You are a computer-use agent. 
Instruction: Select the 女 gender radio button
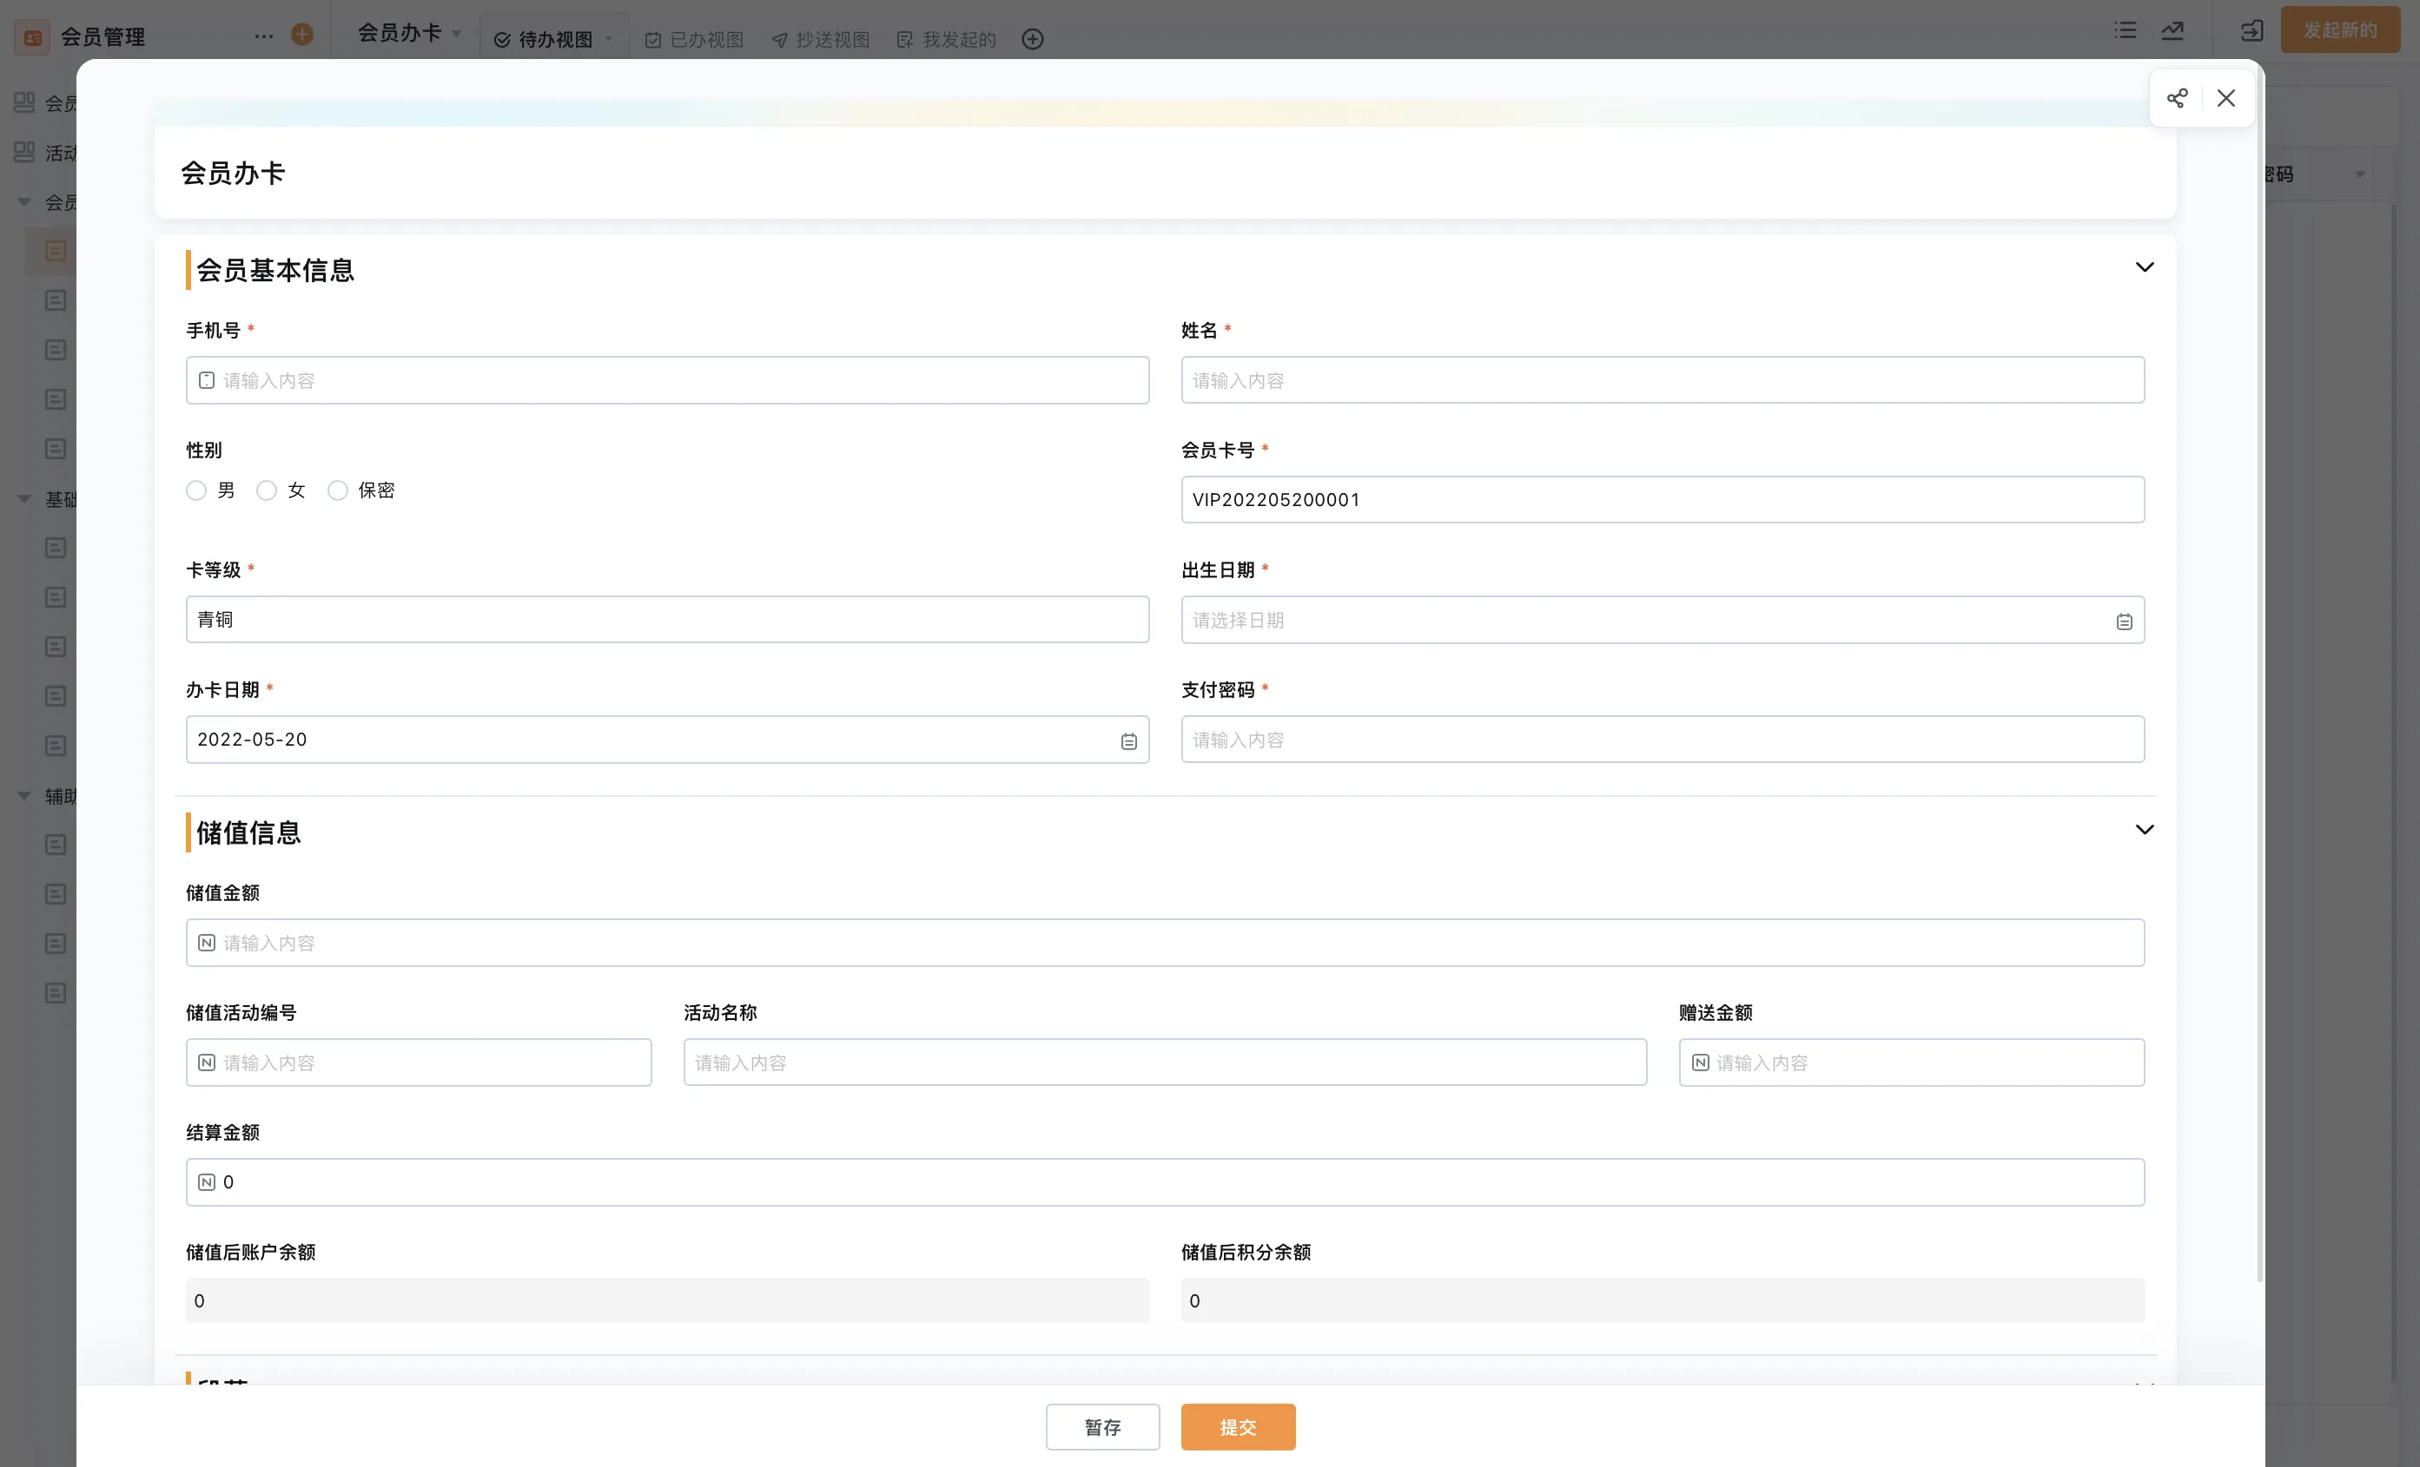point(266,490)
